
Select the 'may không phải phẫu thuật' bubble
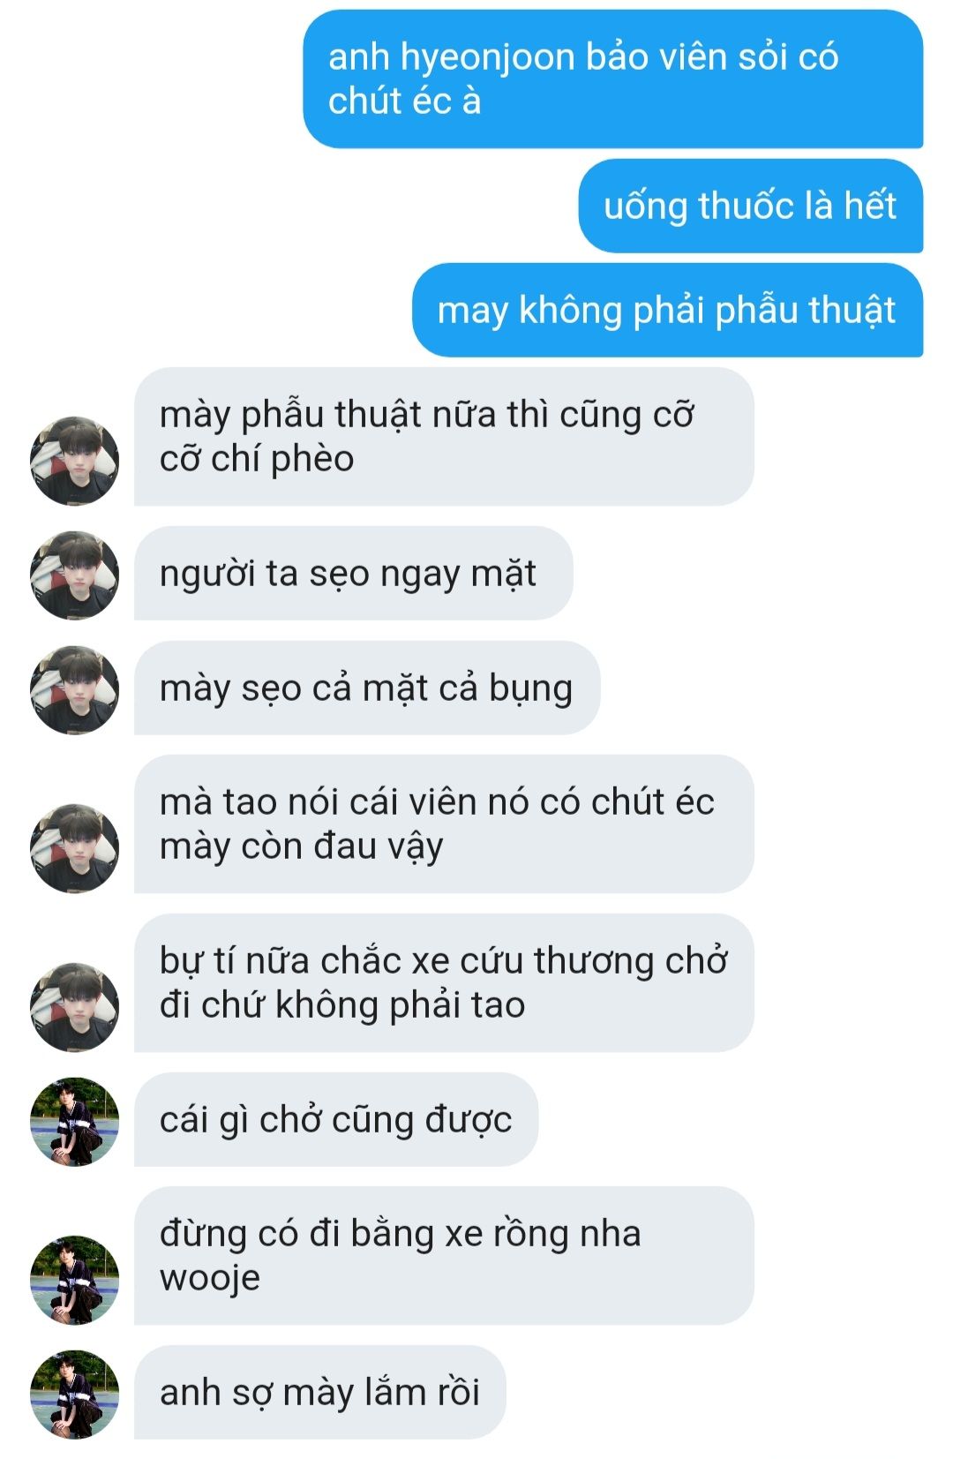(x=668, y=310)
